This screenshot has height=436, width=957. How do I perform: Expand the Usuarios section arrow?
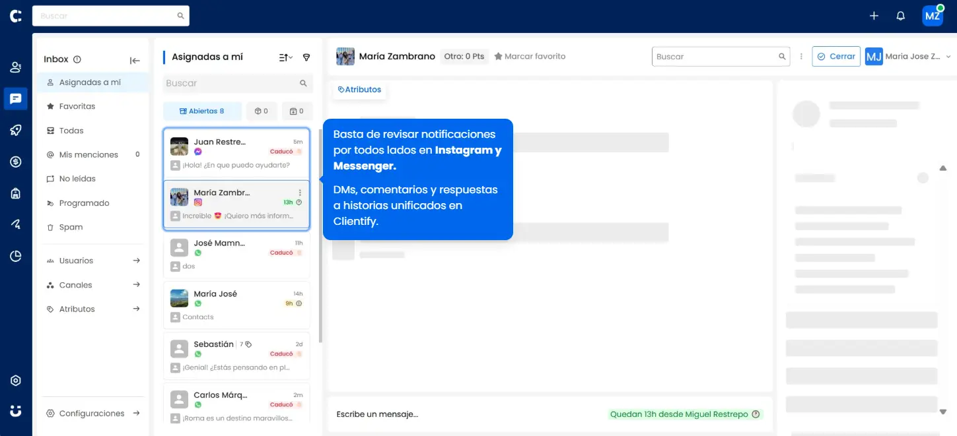point(136,261)
